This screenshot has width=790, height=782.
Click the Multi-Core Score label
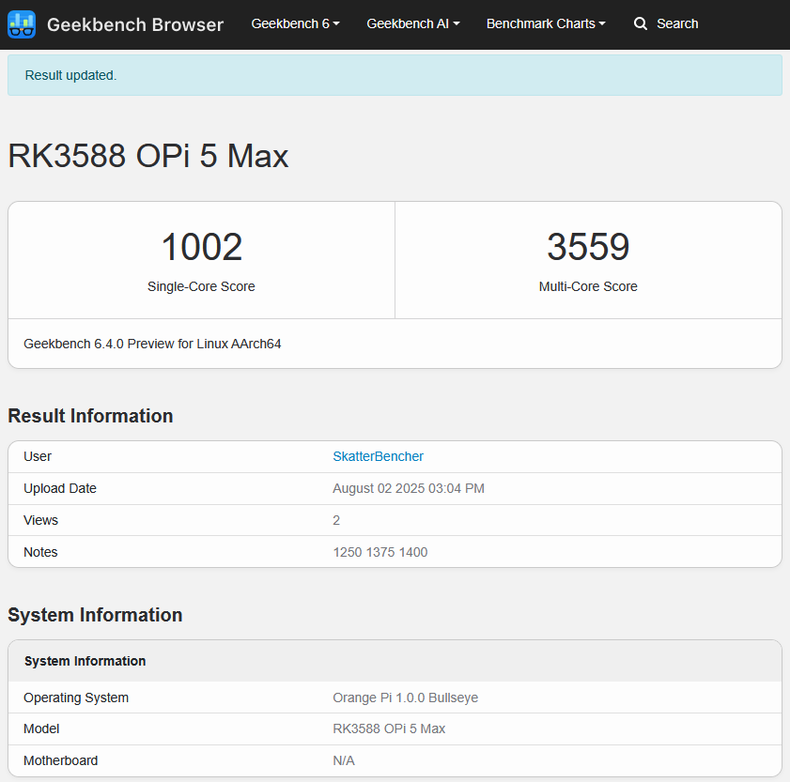(x=588, y=286)
